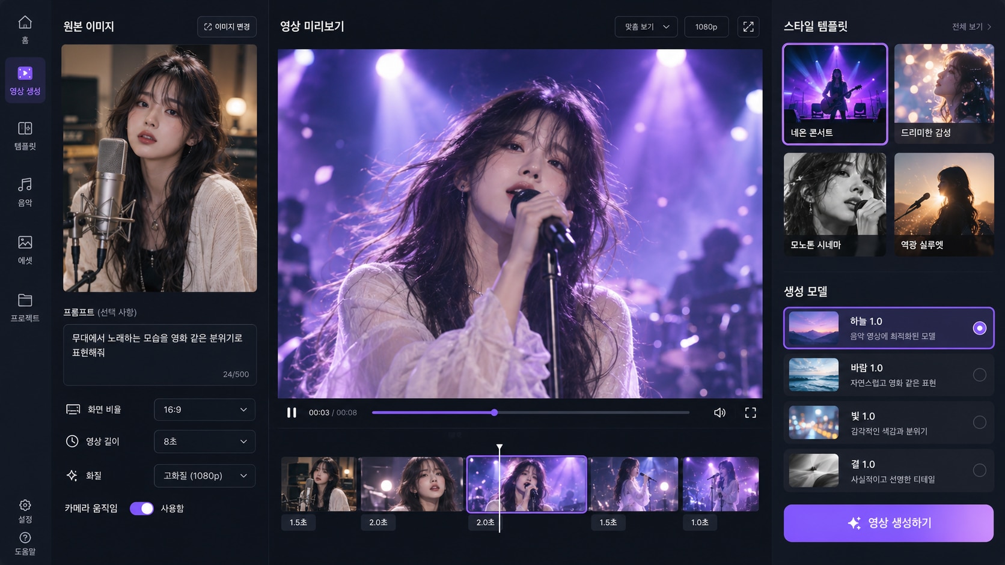
Task: Select the 빛 1.0 model radio button
Action: (979, 422)
